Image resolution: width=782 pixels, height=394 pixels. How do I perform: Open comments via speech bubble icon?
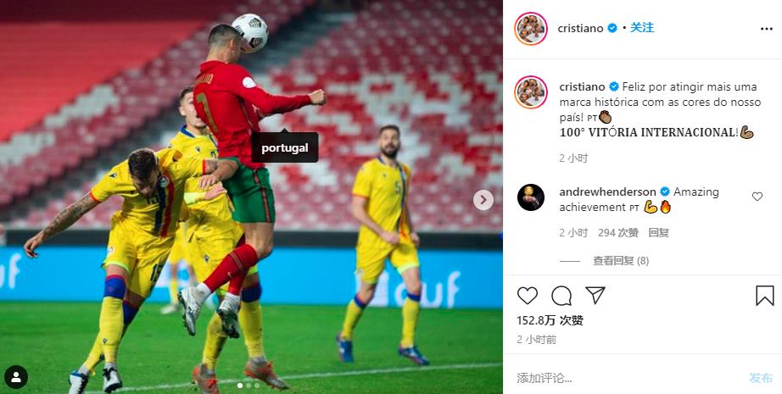(x=561, y=296)
